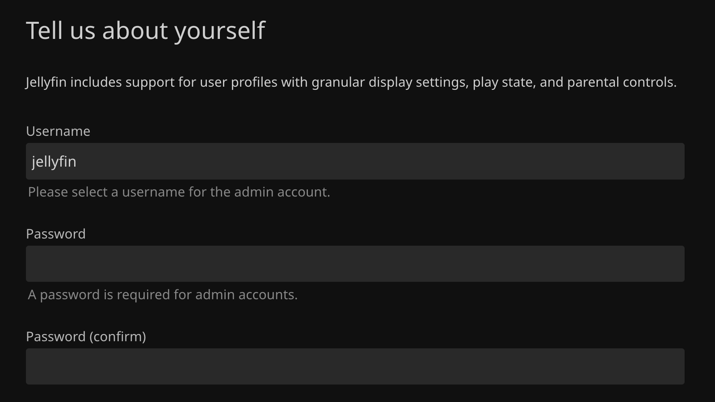This screenshot has height=402, width=715.
Task: Focus the Password input field
Action: (355, 264)
